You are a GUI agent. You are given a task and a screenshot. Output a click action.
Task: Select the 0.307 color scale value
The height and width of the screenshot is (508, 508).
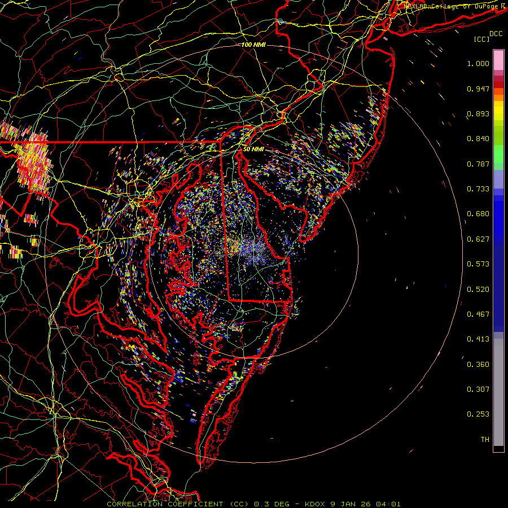(478, 389)
